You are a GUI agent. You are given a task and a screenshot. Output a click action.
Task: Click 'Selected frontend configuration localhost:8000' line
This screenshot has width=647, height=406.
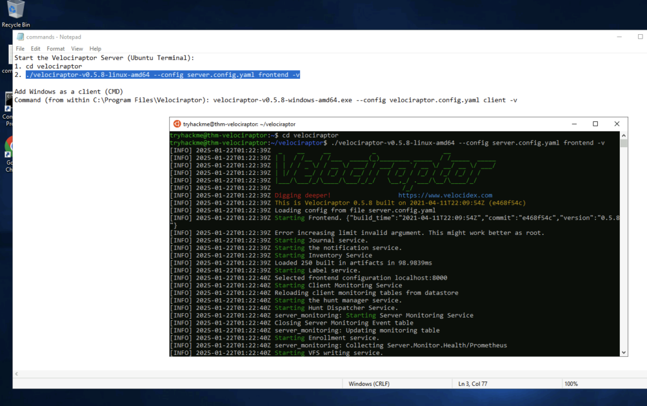[x=308, y=278]
